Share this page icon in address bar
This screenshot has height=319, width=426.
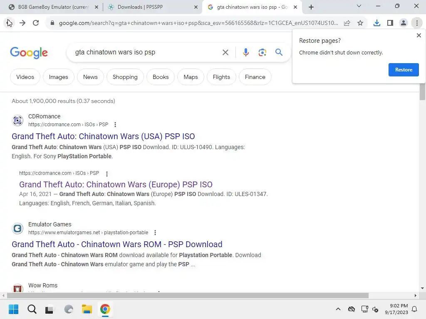tap(347, 23)
